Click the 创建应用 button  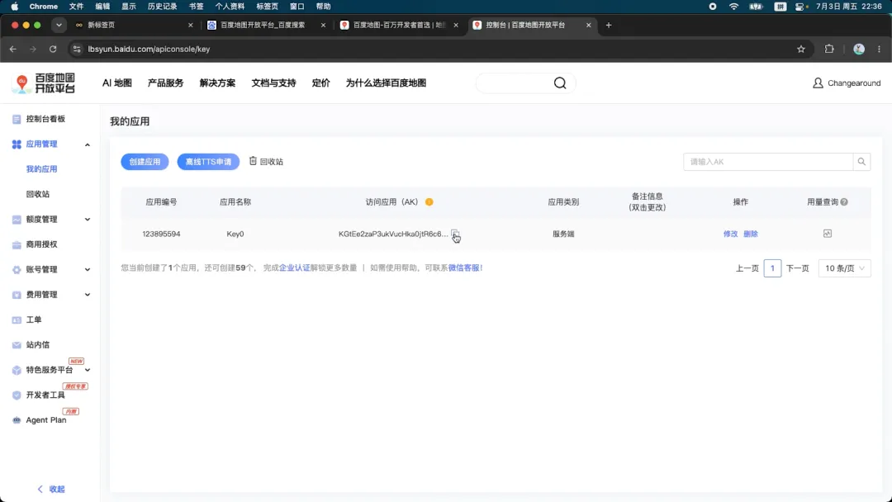(145, 162)
